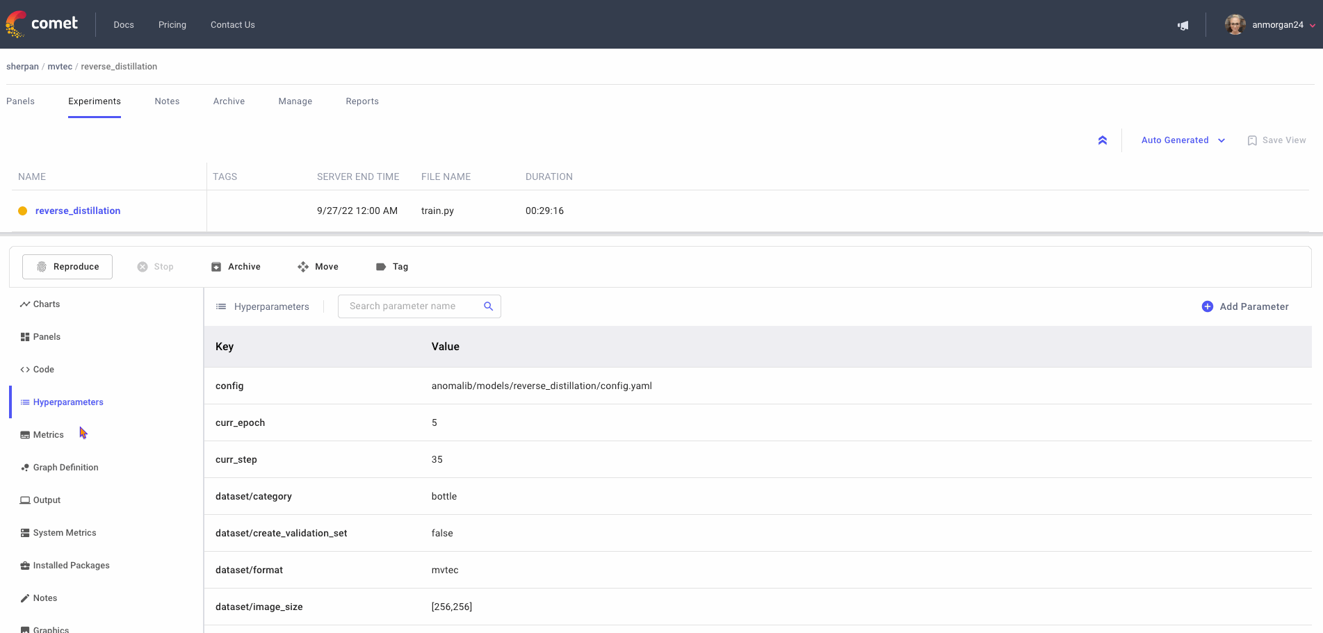Viewport: 1323px width, 633px height.
Task: Open the reverse_distillation experiment link
Action: coord(78,211)
